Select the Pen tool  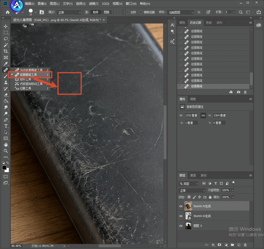pos(6,120)
